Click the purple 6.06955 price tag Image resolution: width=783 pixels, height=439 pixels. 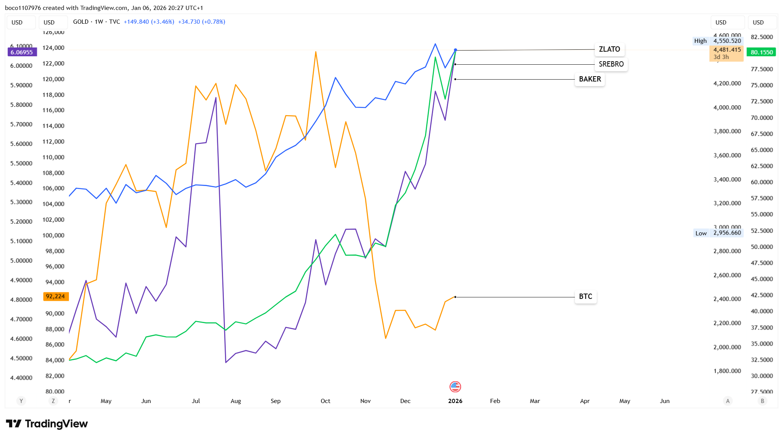[22, 52]
